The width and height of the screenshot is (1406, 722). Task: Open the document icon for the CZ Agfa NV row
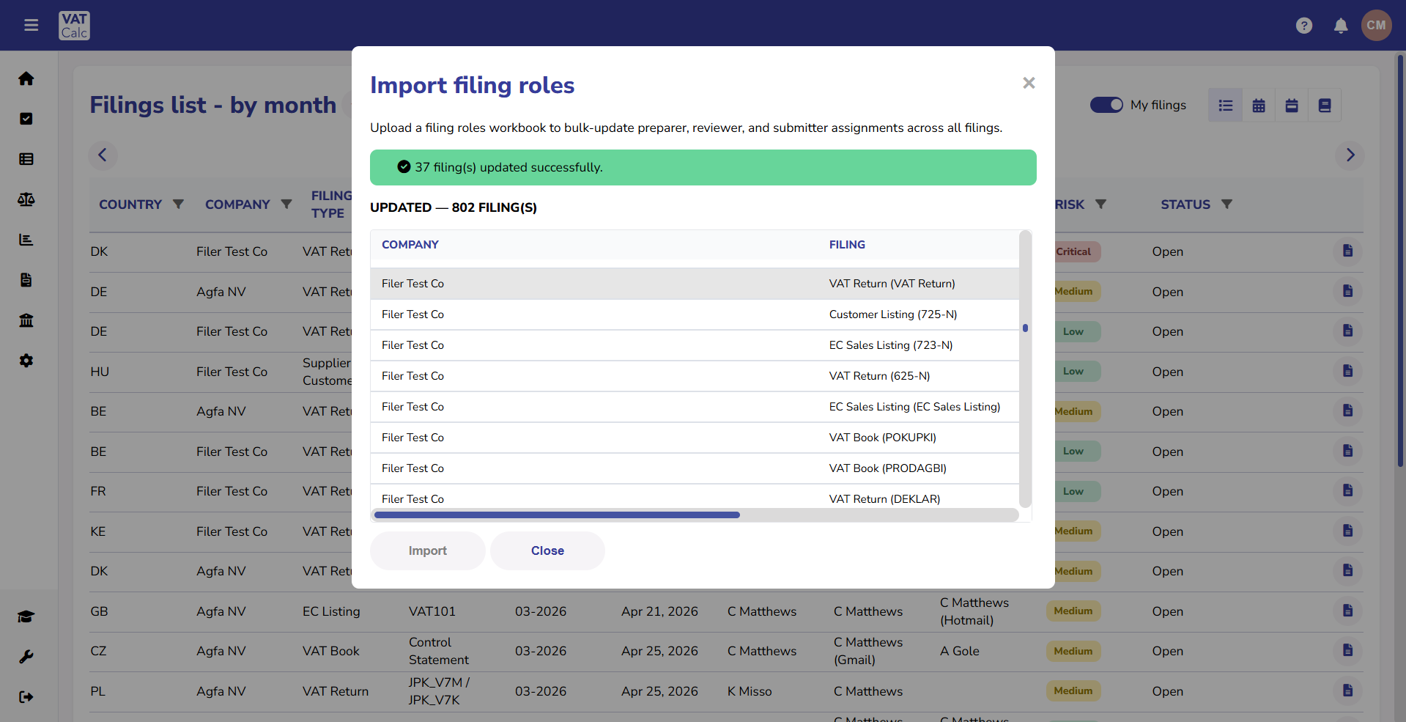[x=1347, y=651]
